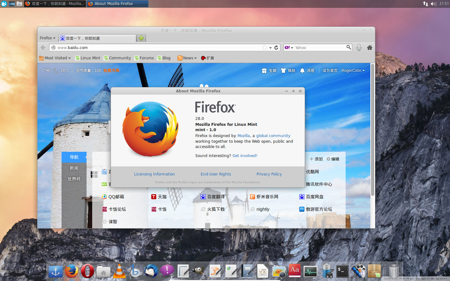Open the search engine selector dropdown
The image size is (450, 281).
point(289,47)
